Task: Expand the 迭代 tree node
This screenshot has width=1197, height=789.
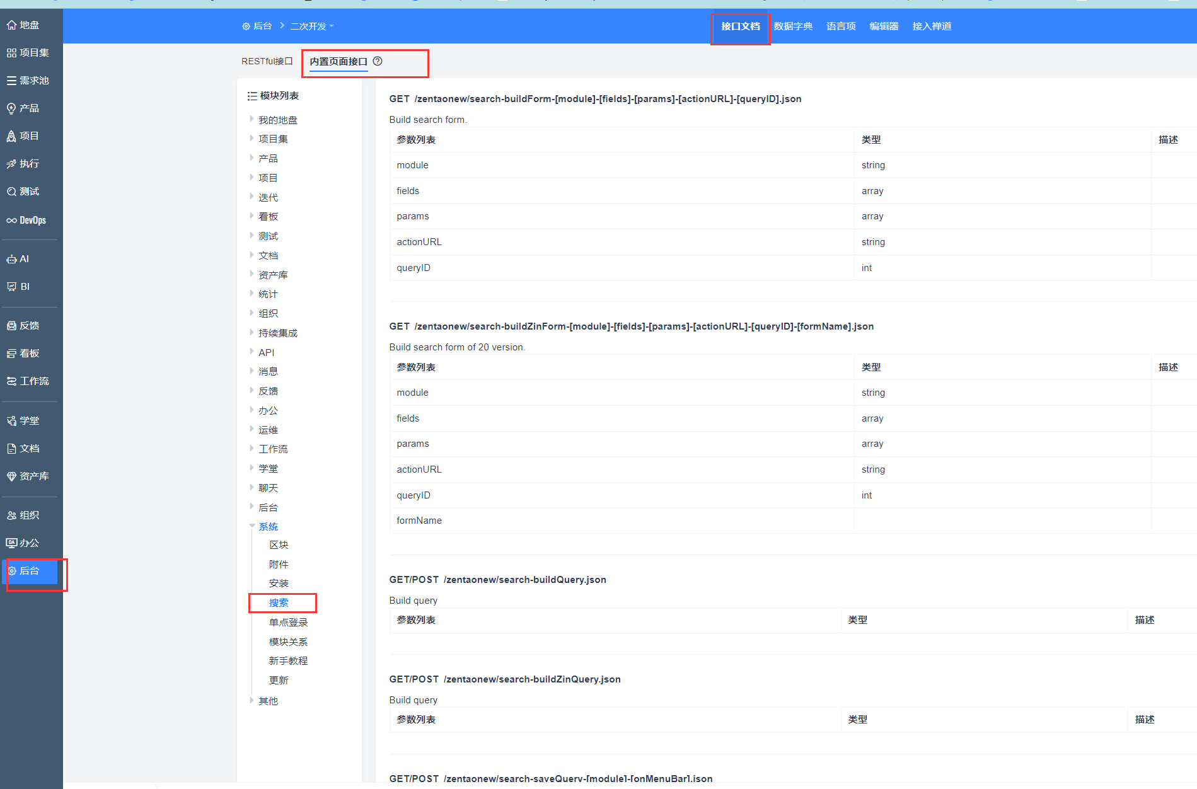Action: coord(252,197)
